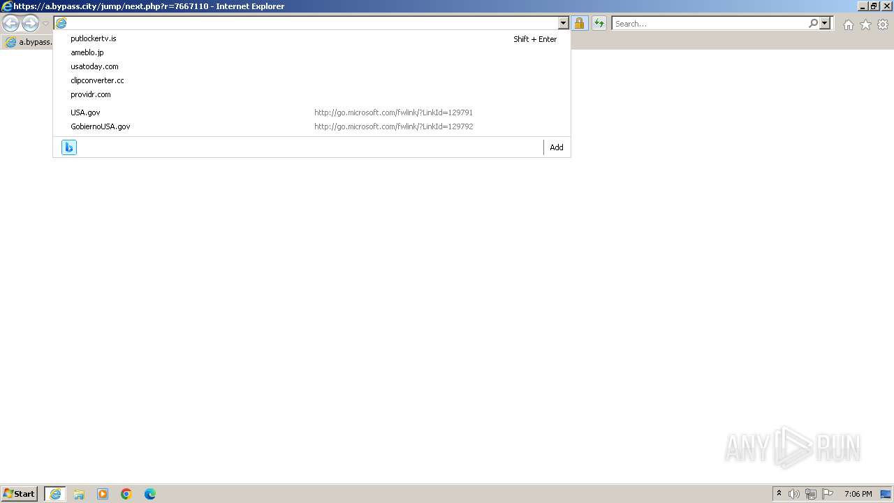Choose usatoday.com suggestion

(x=312, y=66)
